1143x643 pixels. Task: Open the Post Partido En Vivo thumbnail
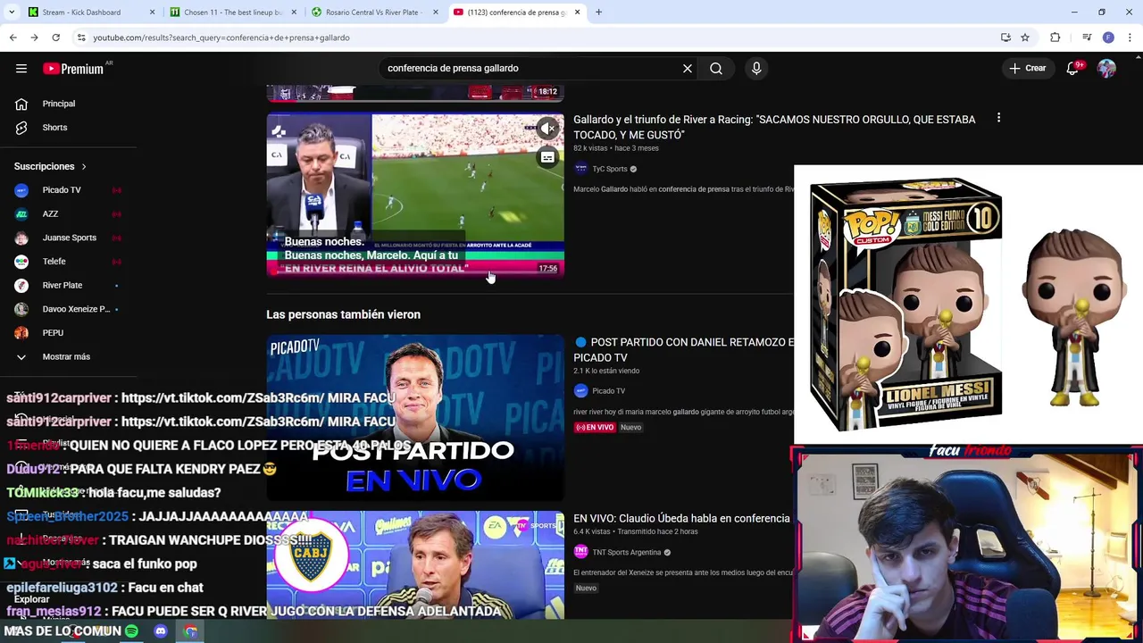tap(415, 418)
